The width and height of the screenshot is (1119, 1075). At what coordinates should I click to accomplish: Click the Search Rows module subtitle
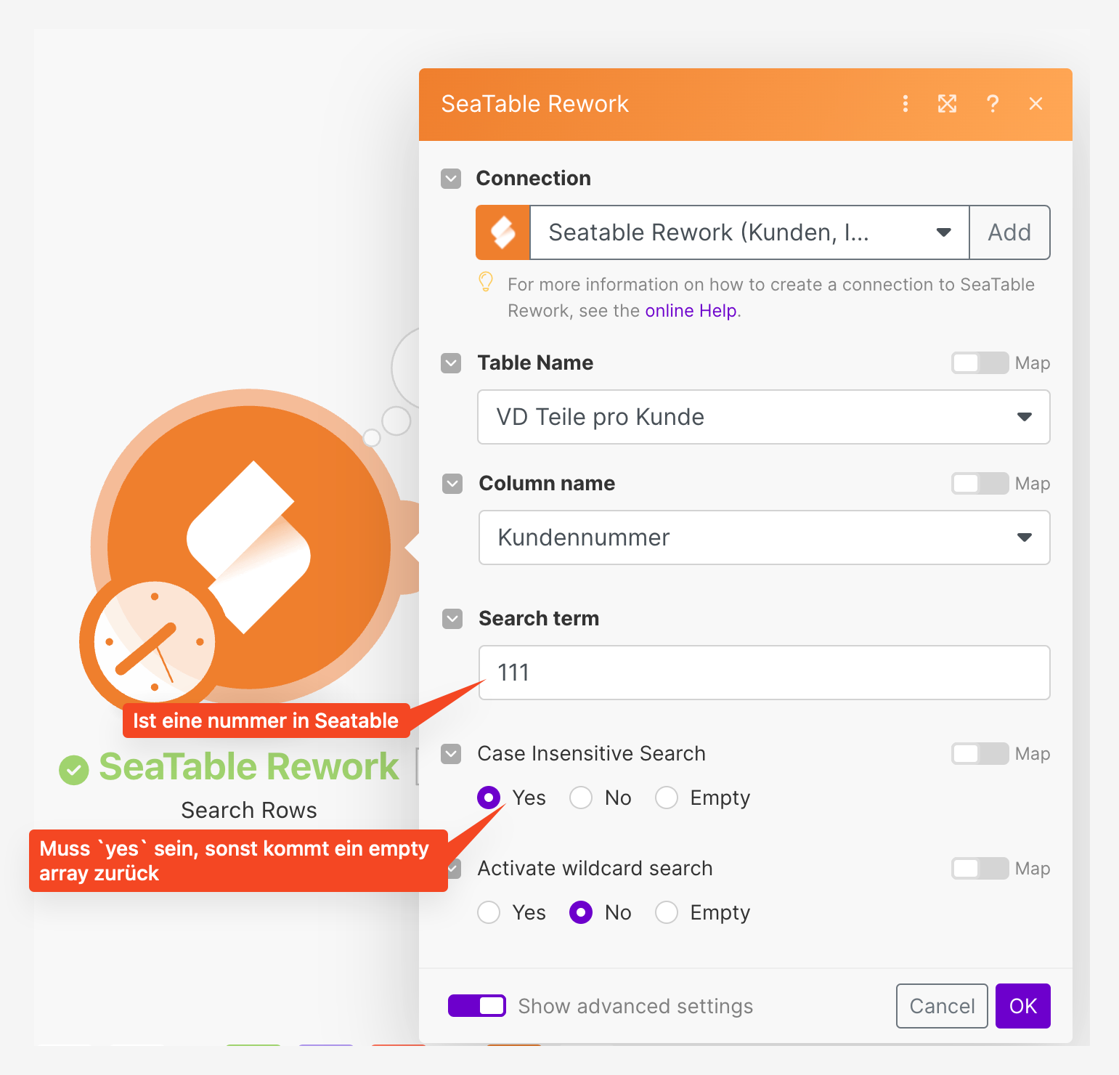click(249, 810)
